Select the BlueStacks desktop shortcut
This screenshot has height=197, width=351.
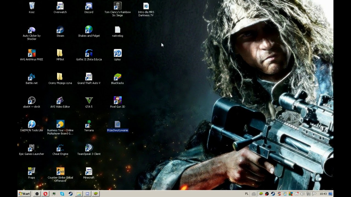pyautogui.click(x=117, y=79)
